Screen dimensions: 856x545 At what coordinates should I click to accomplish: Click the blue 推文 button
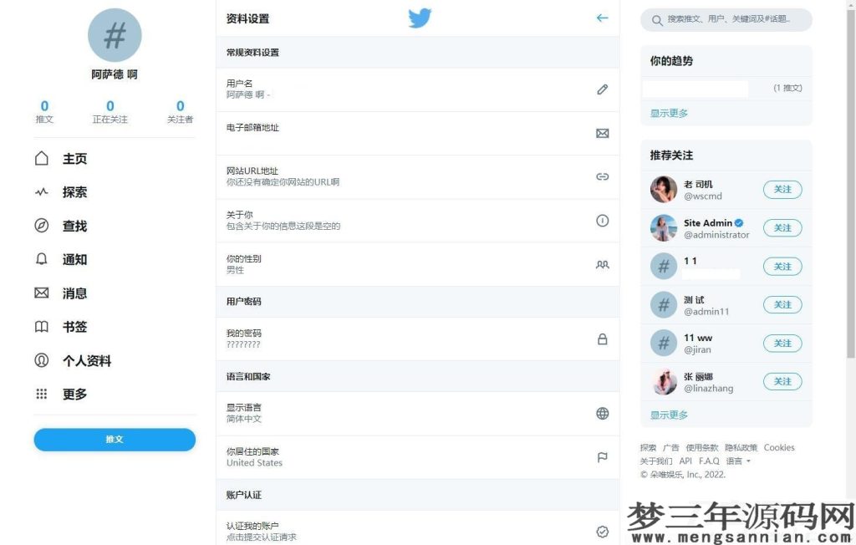(x=115, y=439)
